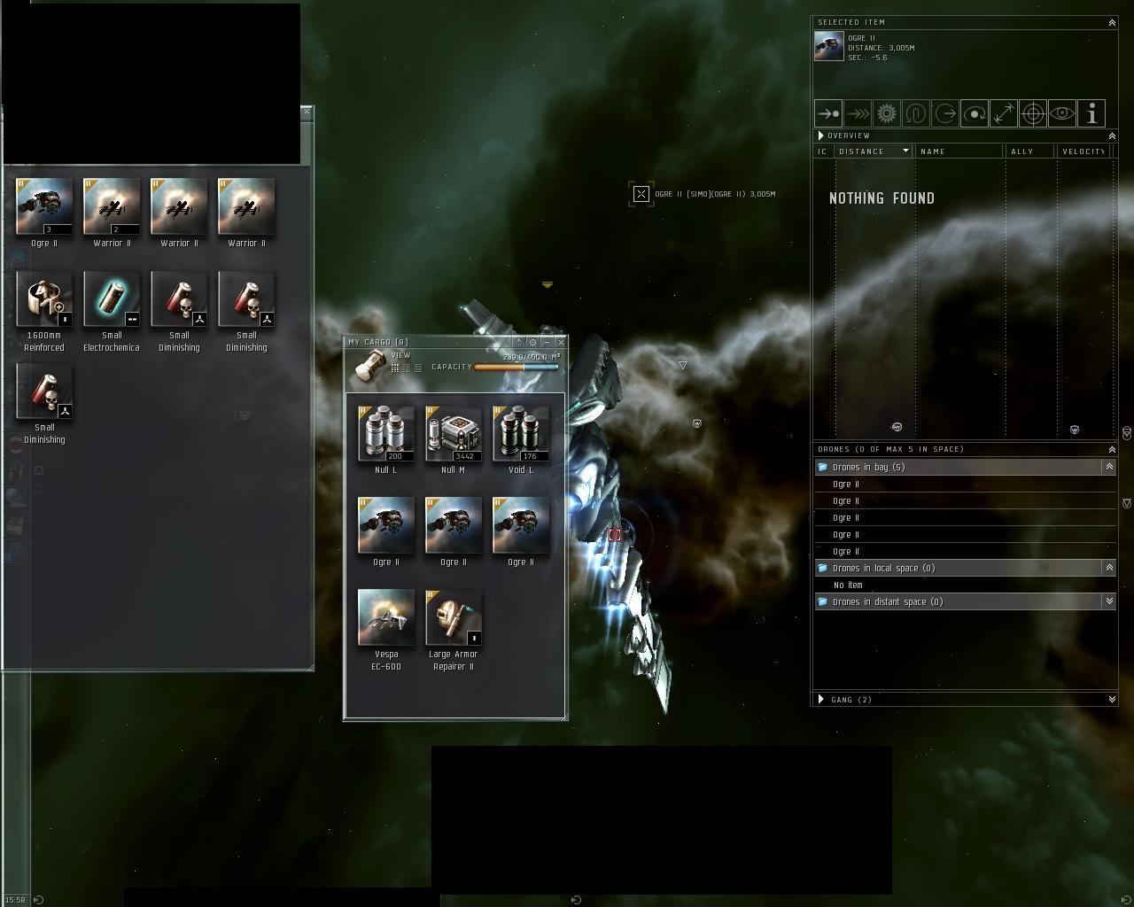Click the circle pin button in My Cargo header

click(532, 342)
